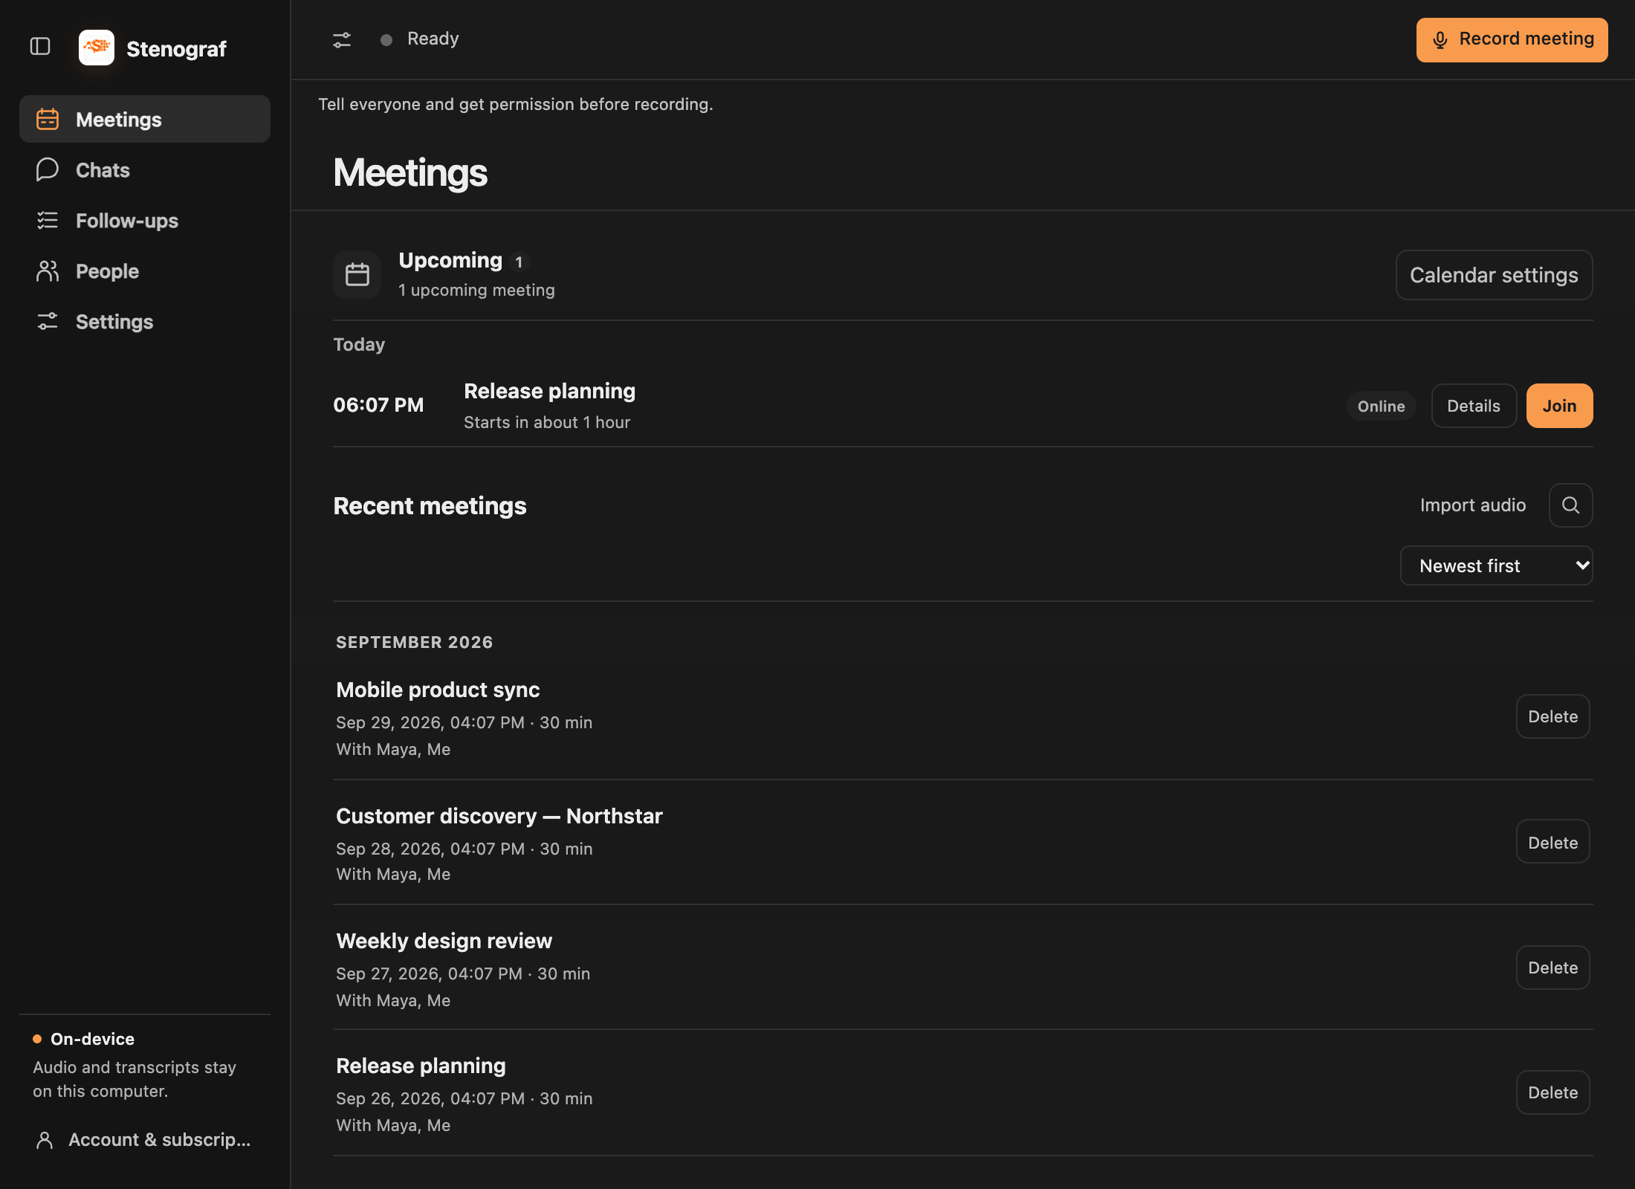Toggle the sidebar panel icon
Screen dimensions: 1635x1189
pos(40,47)
